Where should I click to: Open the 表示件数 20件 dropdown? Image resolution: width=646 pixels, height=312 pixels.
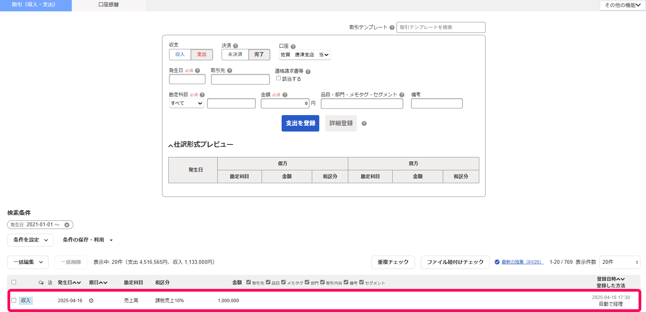pyautogui.click(x=620, y=262)
